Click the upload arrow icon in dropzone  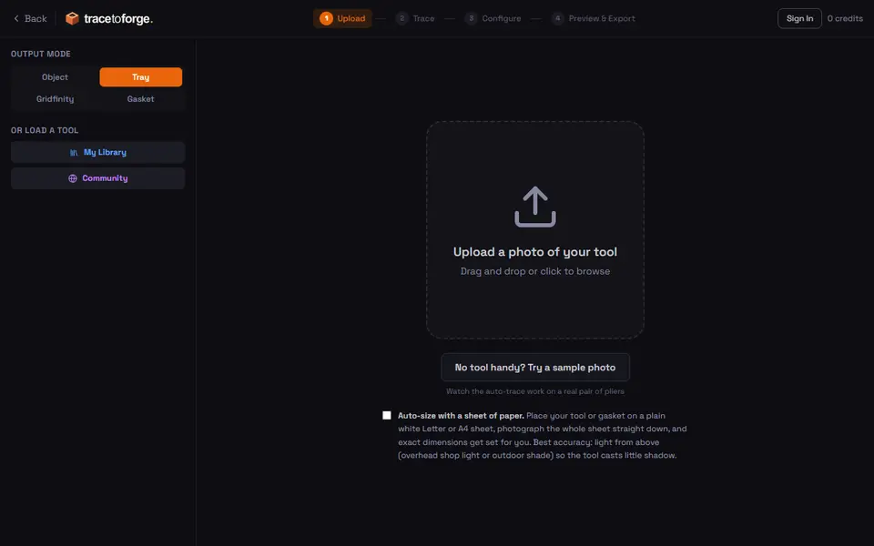535,207
